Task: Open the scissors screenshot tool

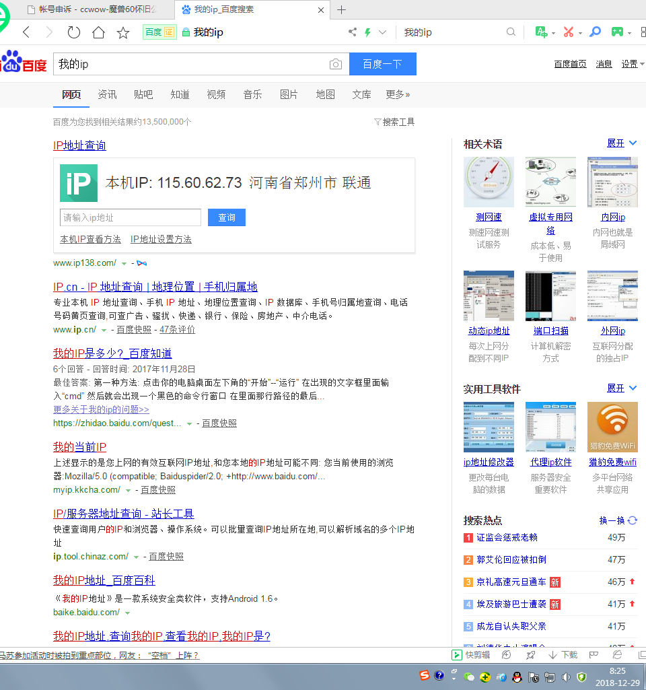Action: tap(569, 32)
